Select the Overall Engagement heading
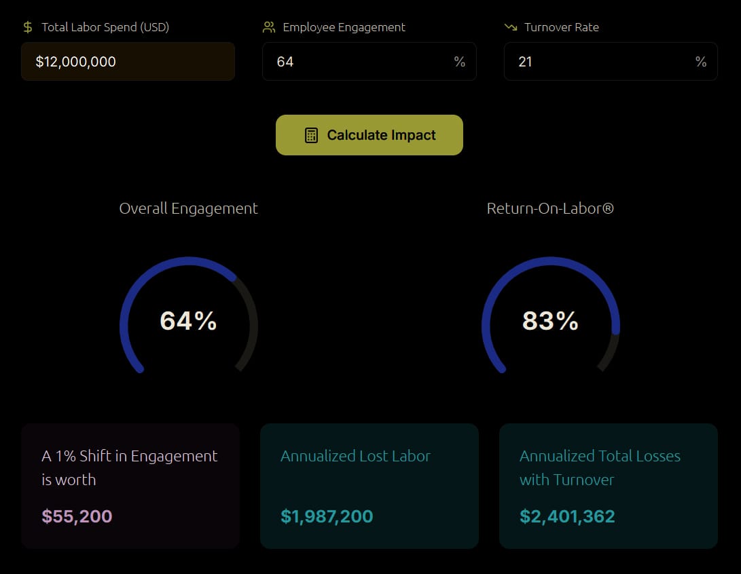The width and height of the screenshot is (741, 574). pyautogui.click(x=188, y=208)
